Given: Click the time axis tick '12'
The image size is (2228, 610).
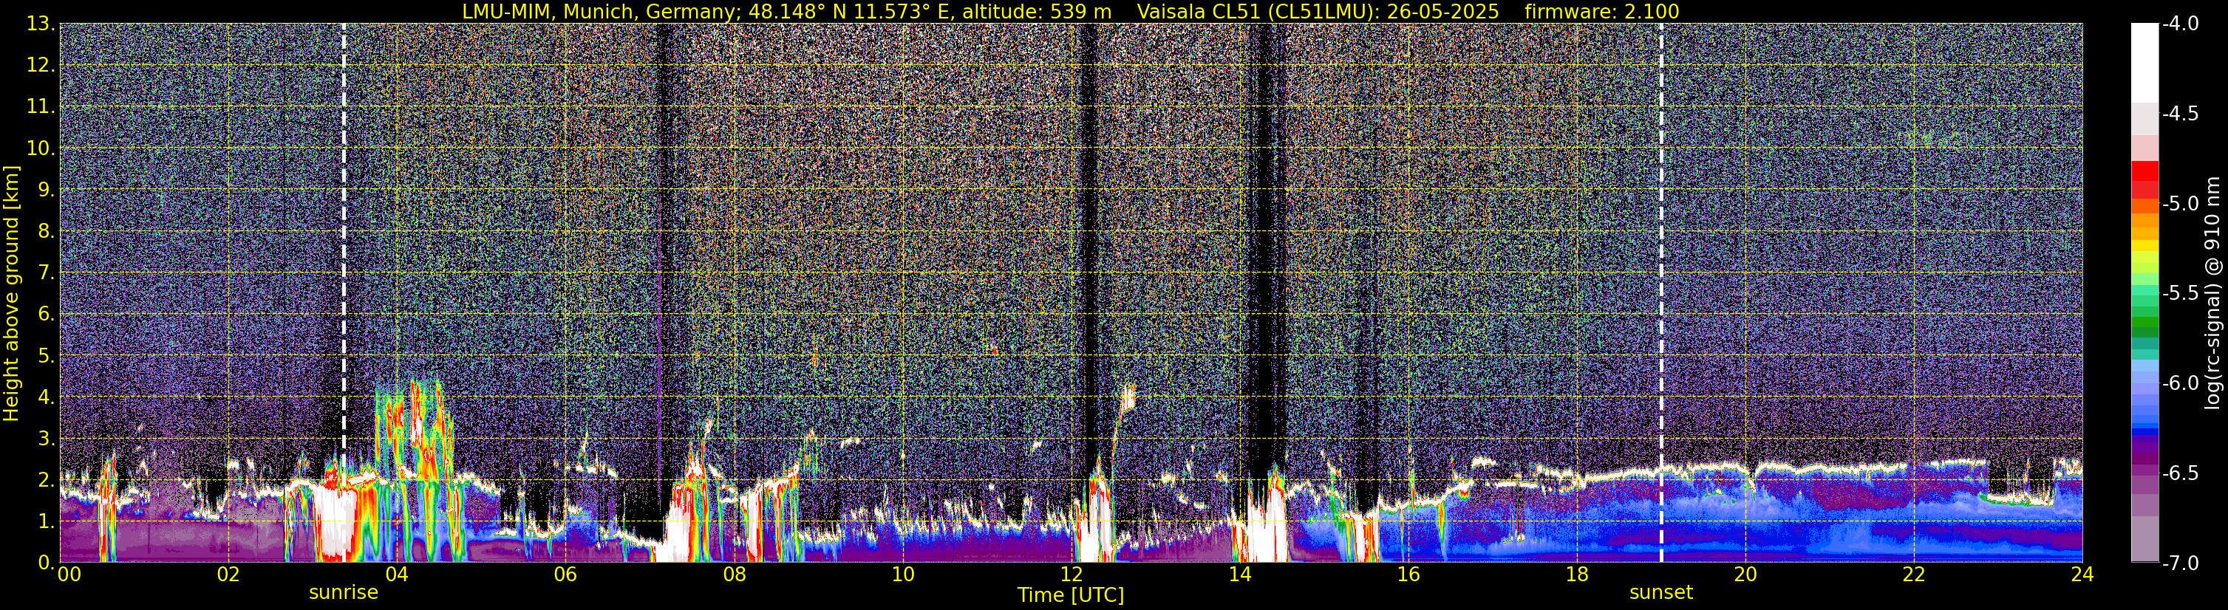Looking at the screenshot, I should click(1071, 575).
